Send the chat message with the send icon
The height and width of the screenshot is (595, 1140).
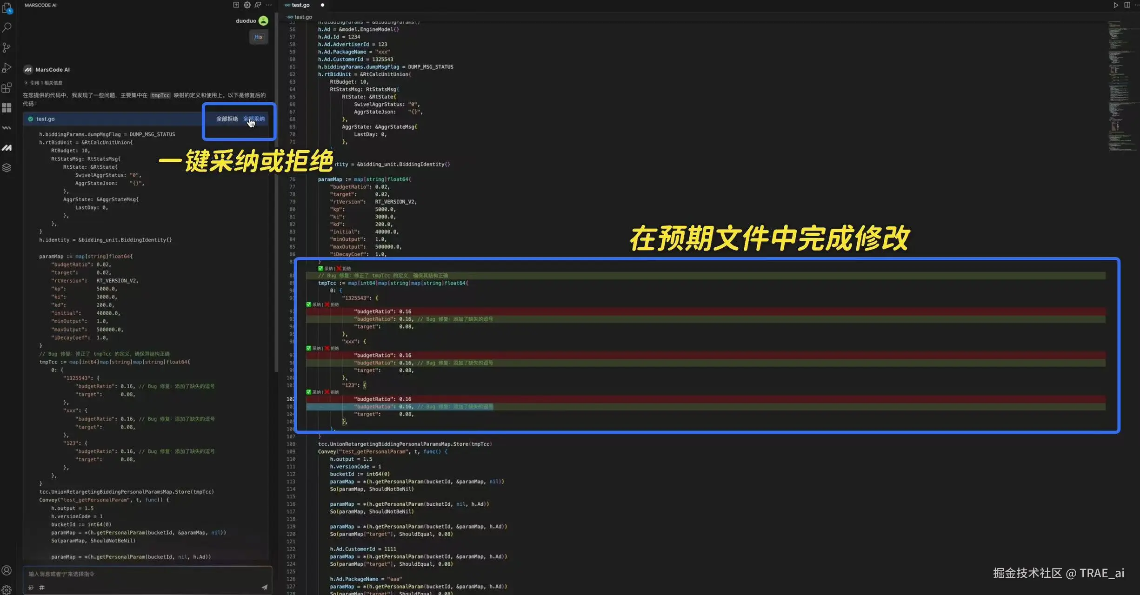point(265,587)
